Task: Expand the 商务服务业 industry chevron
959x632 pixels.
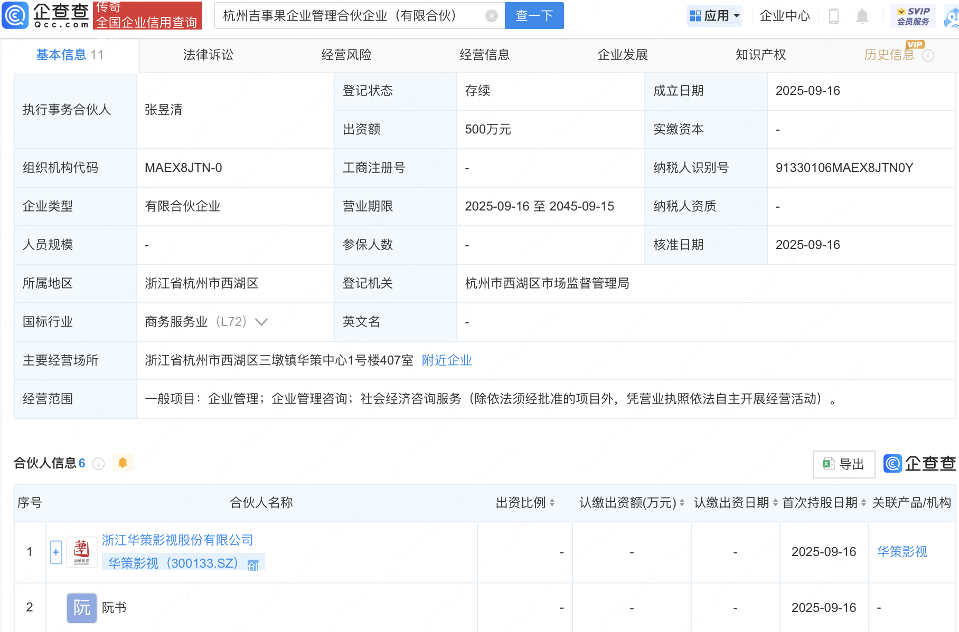Action: click(261, 322)
